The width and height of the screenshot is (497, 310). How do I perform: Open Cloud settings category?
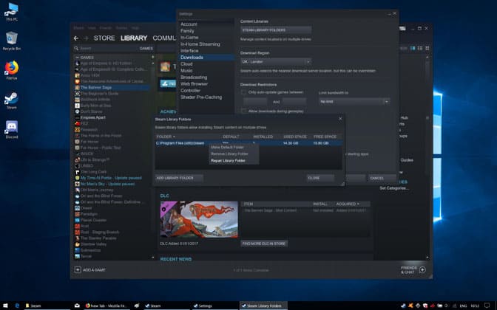click(186, 64)
